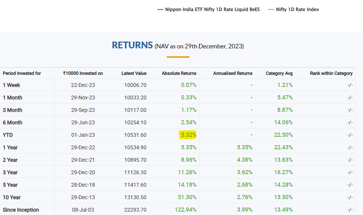The height and width of the screenshot is (215, 363).
Task: Click latest value 10534.90
Action: click(x=135, y=148)
